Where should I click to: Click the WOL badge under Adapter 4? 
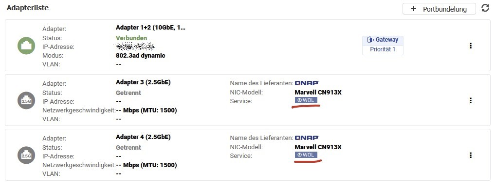coord(306,155)
